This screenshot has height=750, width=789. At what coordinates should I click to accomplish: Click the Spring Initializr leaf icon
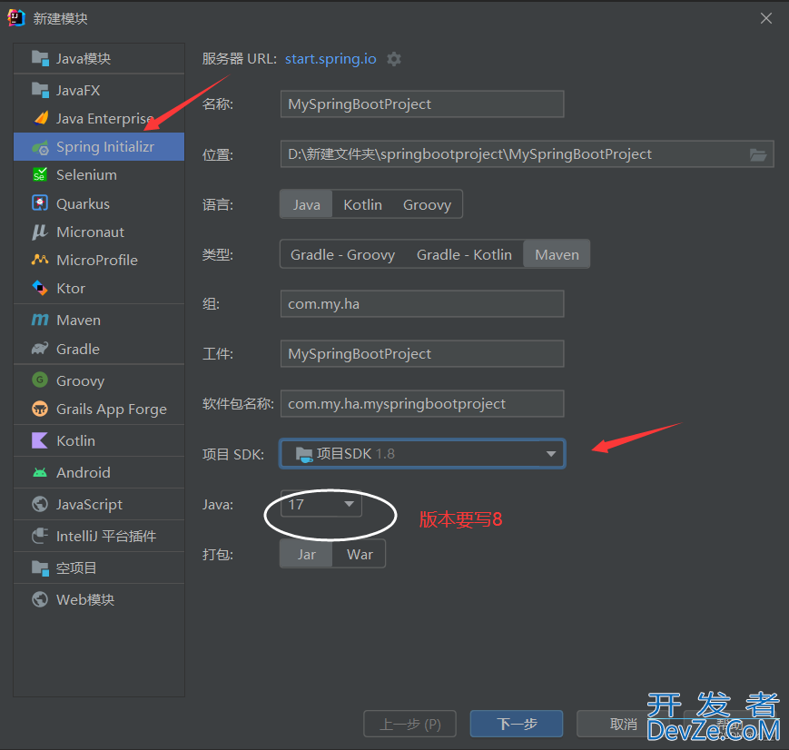pos(40,147)
